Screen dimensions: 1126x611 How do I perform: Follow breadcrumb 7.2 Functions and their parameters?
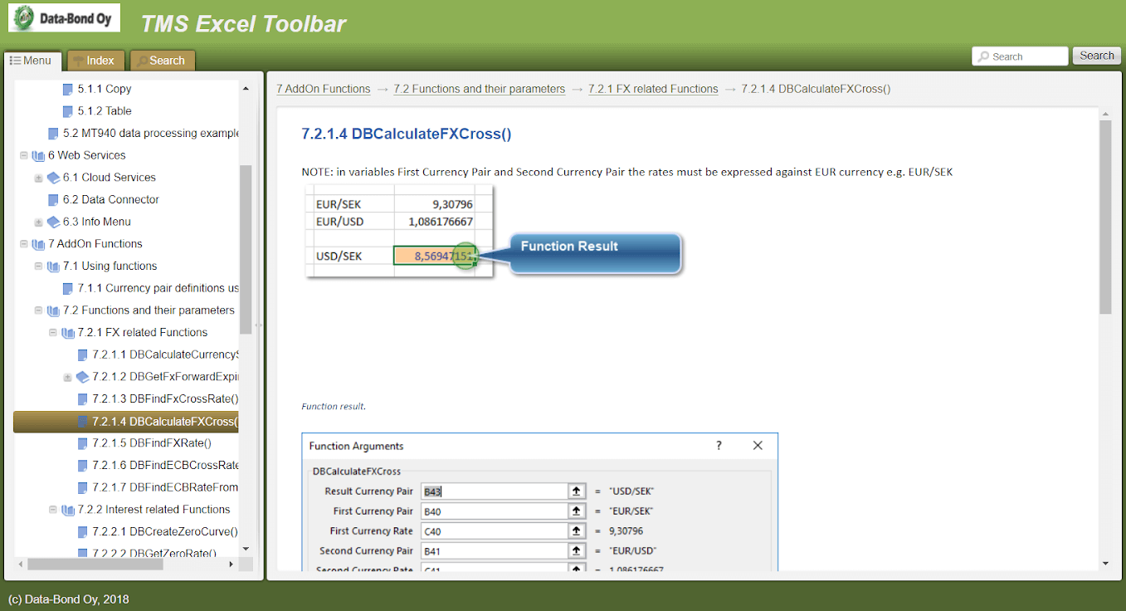tap(480, 89)
